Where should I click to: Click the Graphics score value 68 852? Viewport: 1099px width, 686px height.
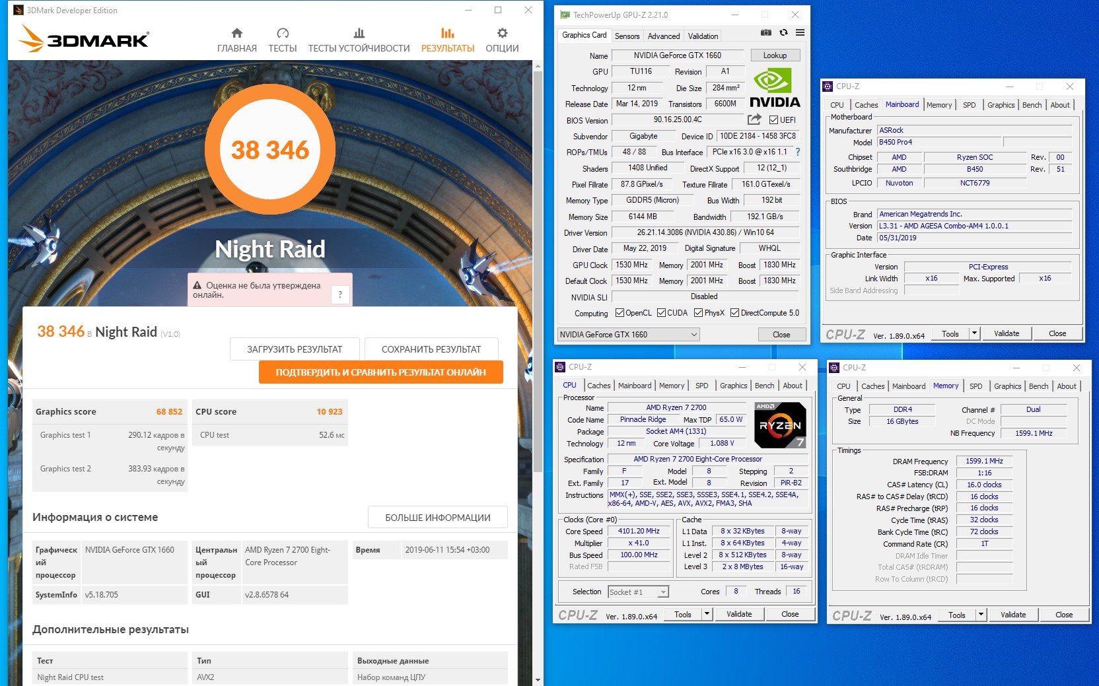point(169,411)
